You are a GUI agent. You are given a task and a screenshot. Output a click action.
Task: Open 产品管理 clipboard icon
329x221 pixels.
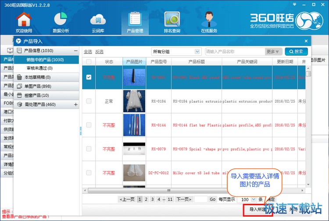[135, 19]
